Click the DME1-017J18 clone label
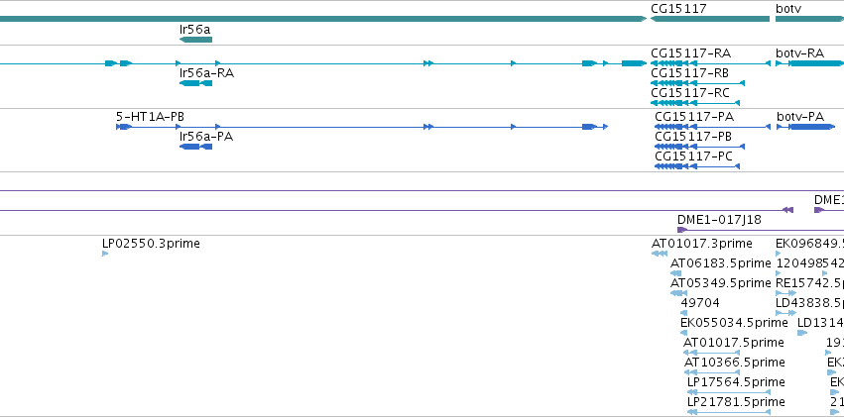 point(720,220)
